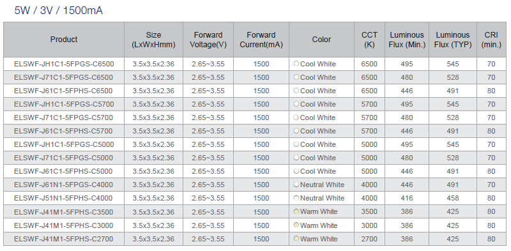Click the warm white color circle for C3000

click(x=296, y=225)
